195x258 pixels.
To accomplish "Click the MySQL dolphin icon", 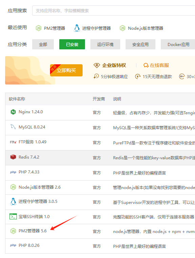I will (x=13, y=127).
